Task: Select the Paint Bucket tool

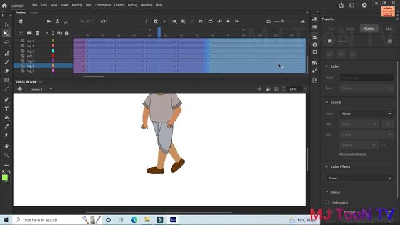Action: point(7,117)
